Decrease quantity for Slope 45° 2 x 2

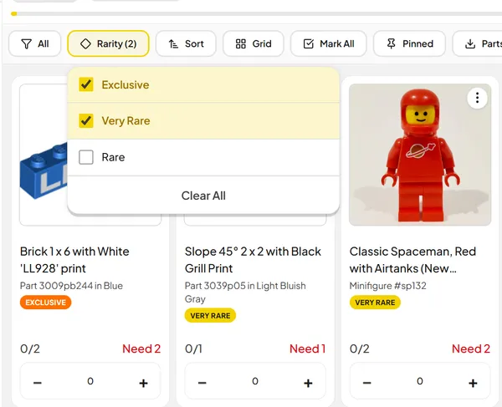pos(202,383)
